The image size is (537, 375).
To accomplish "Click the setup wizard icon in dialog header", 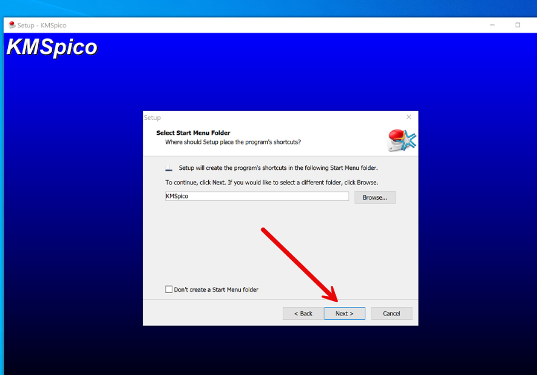I will 402,140.
